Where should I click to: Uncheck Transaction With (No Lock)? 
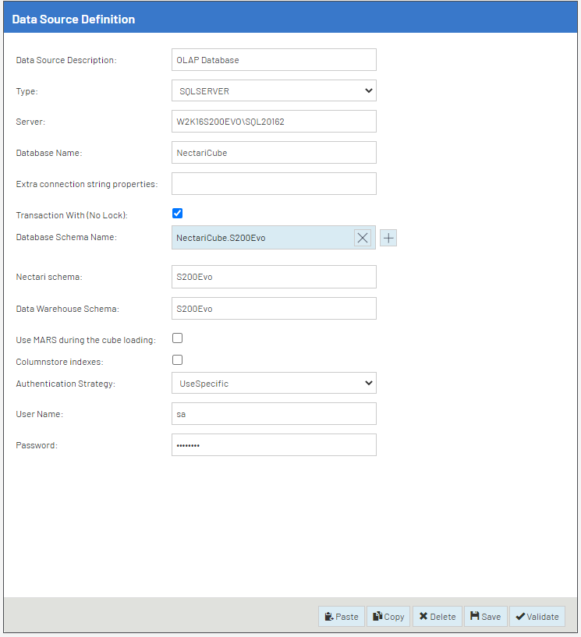click(x=178, y=214)
